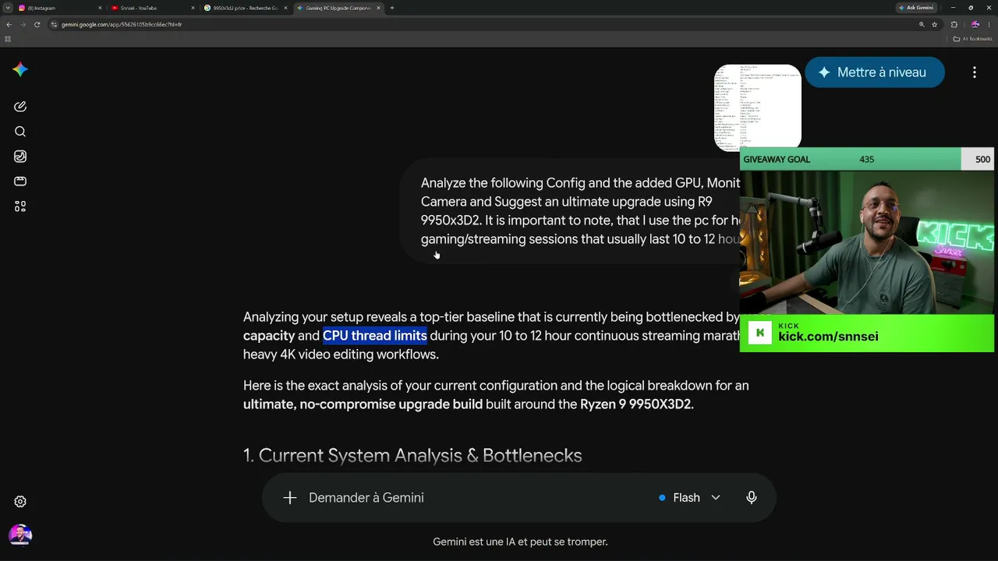Bookmark this page with the star icon
Viewport: 998px width, 561px height.
(935, 24)
